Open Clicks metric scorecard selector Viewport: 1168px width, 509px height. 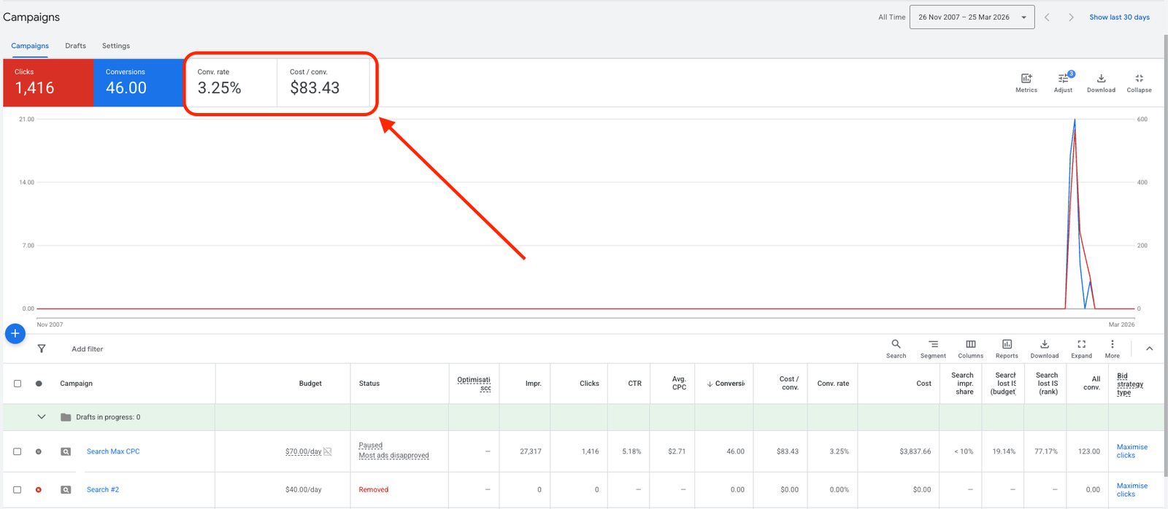(48, 82)
